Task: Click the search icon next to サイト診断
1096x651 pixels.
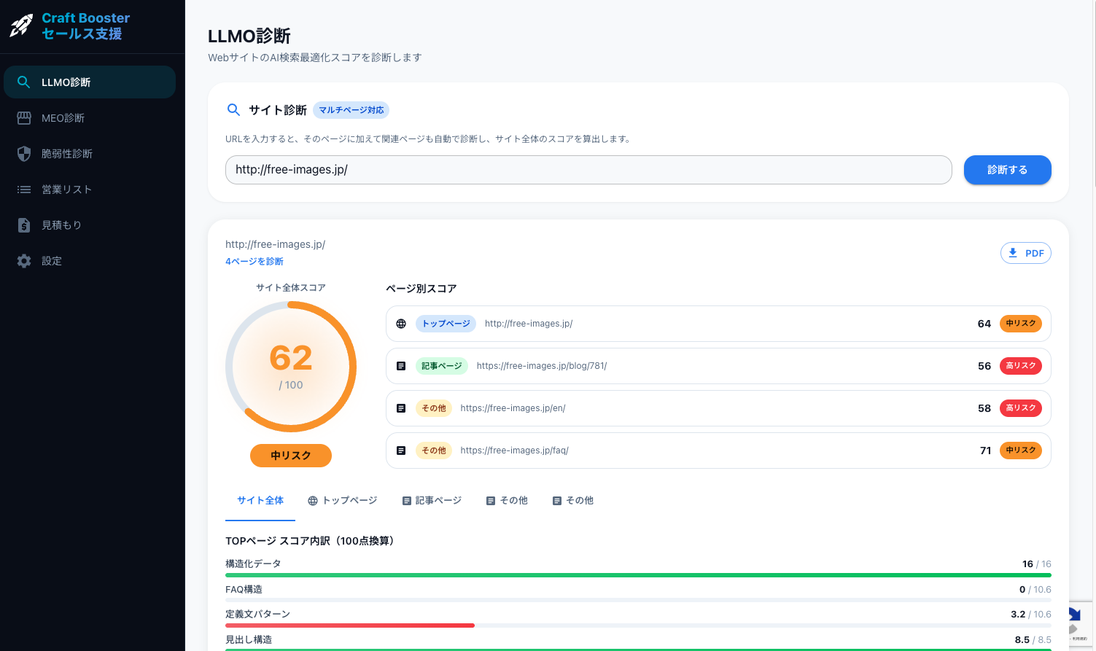Action: tap(233, 109)
